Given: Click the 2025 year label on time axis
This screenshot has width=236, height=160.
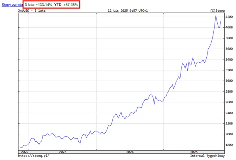Looking at the screenshot, I should pos(194,152).
